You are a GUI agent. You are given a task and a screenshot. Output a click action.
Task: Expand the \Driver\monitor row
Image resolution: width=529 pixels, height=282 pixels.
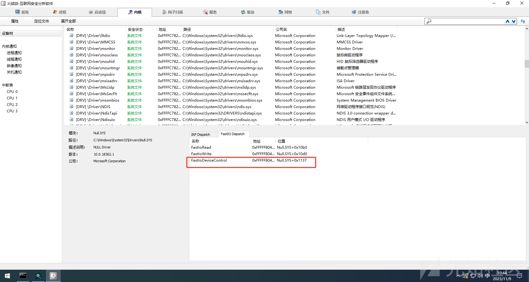(71, 48)
